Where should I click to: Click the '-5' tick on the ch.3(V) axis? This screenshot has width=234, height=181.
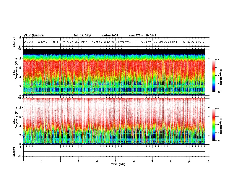click(x=20, y=156)
